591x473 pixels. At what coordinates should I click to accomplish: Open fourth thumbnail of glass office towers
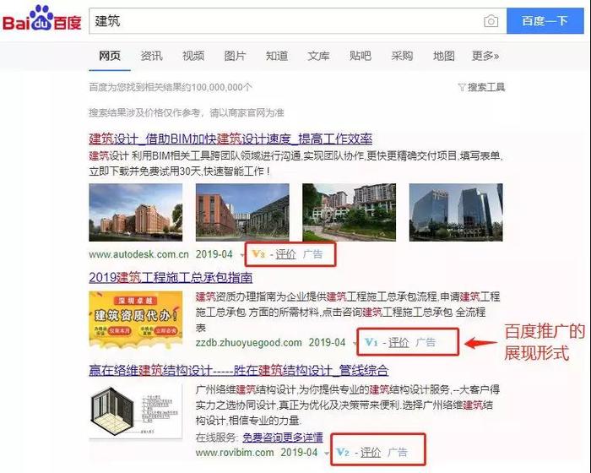coord(456,212)
